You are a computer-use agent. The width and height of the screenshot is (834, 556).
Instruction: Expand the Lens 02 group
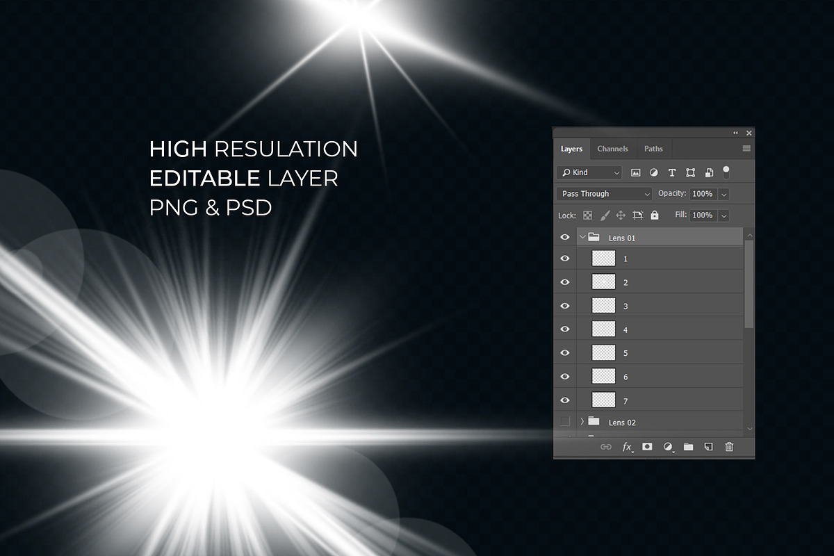(x=582, y=422)
